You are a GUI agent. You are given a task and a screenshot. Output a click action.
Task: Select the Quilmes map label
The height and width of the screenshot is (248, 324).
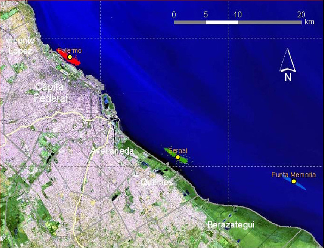tap(157, 182)
